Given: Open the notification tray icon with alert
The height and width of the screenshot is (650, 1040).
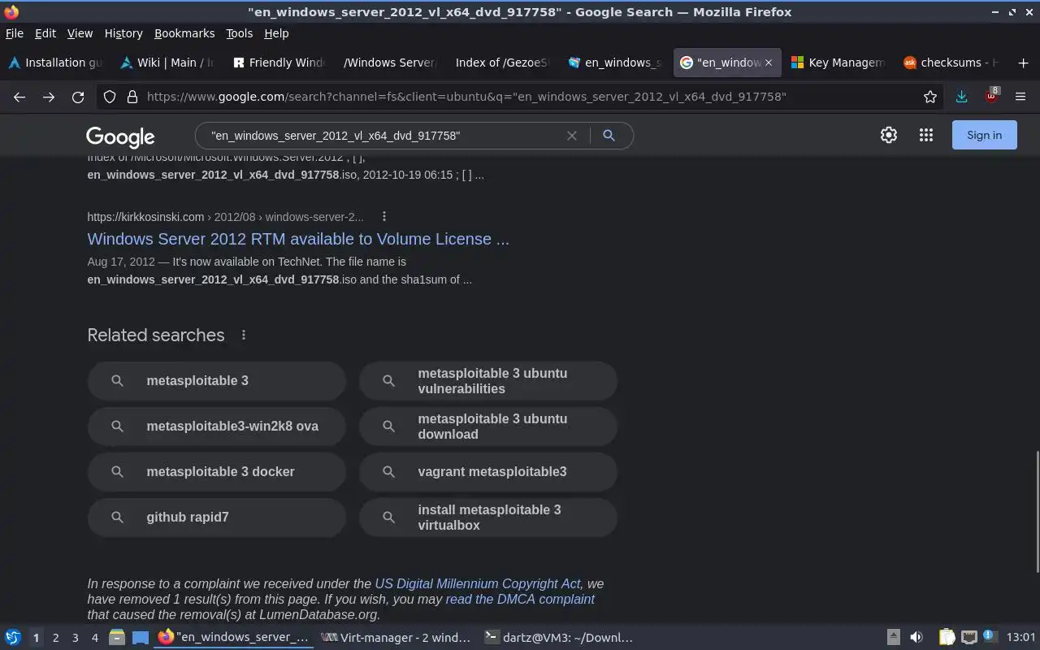Looking at the screenshot, I should click(x=990, y=637).
